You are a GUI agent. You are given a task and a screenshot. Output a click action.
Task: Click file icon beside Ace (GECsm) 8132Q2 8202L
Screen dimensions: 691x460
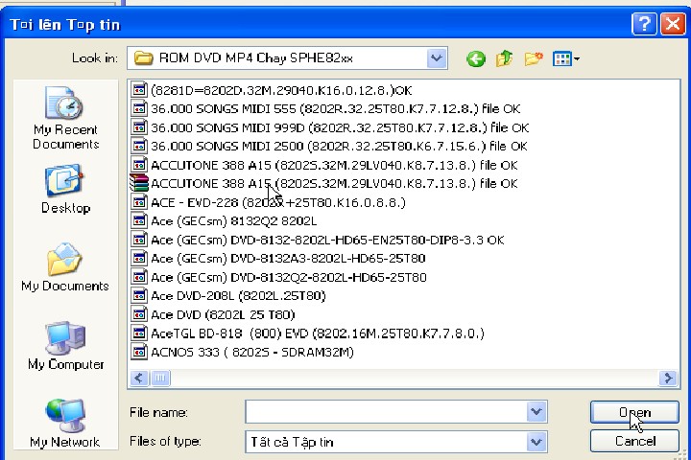139,220
